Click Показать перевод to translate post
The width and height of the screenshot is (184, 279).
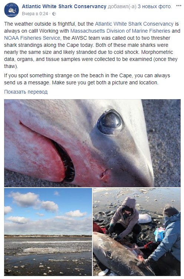[26, 92]
